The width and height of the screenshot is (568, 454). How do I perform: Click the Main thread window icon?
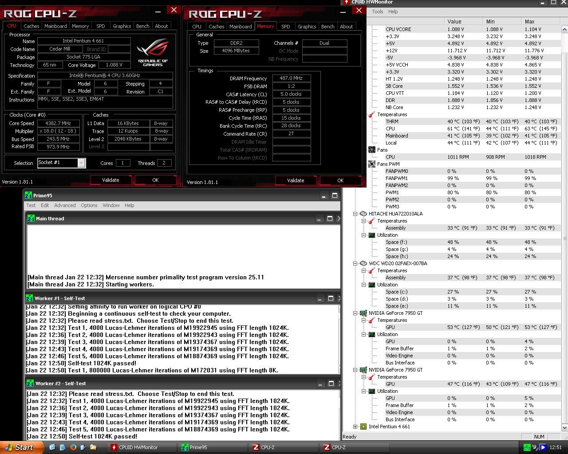click(31, 218)
